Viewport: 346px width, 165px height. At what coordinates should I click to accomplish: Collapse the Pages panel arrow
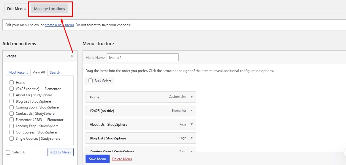click(72, 56)
